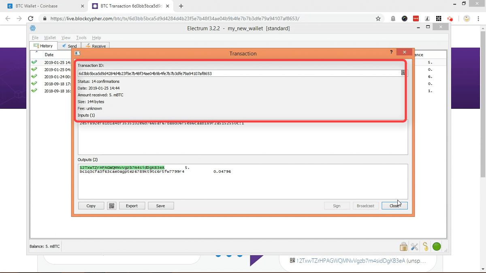The height and width of the screenshot is (273, 486).
Task: Open Preferences wrench icon in status bar
Action: tap(414, 246)
